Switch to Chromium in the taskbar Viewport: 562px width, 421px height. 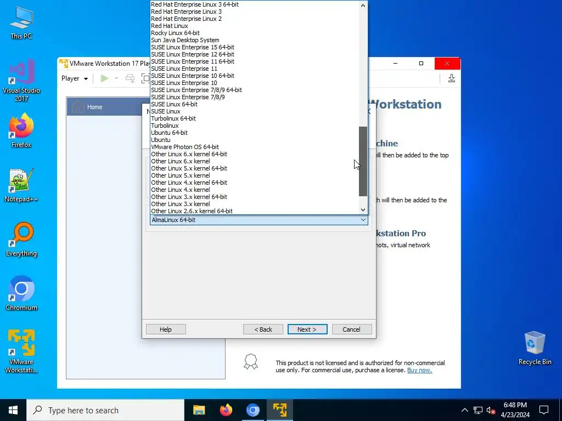coord(252,410)
